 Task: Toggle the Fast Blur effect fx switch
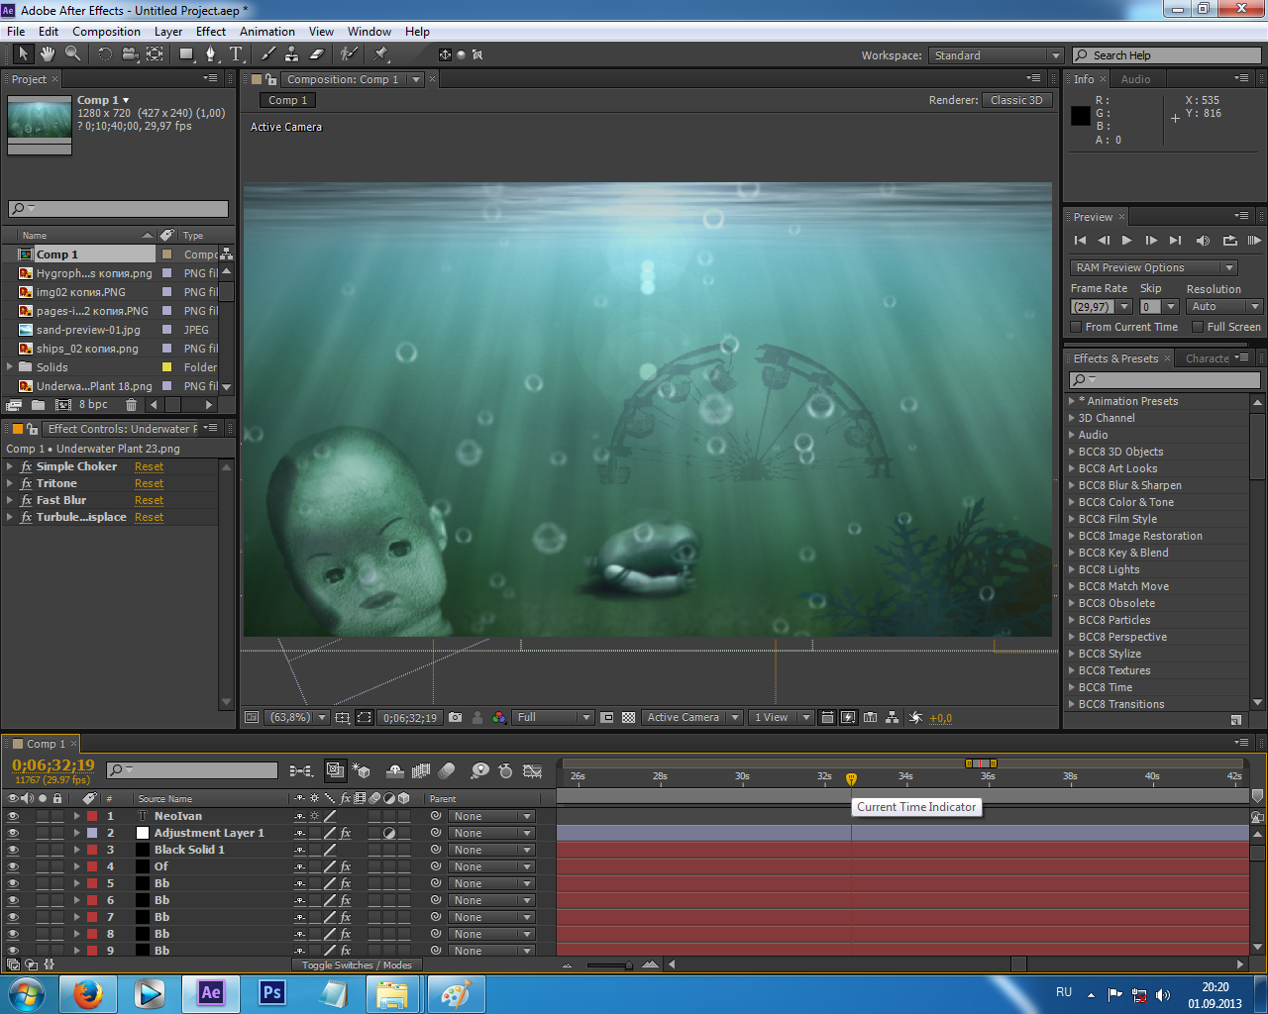point(27,500)
